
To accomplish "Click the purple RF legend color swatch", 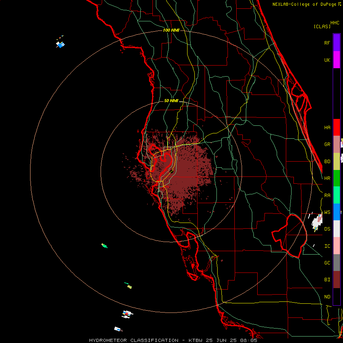I will pos(337,43).
